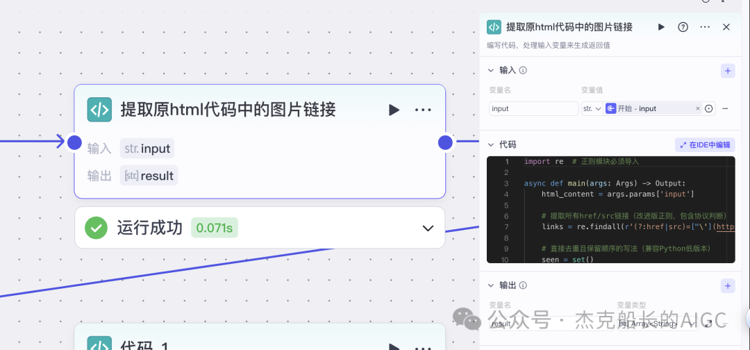Viewport: 750px width, 350px height.
Task: Click the code icon in panel header
Action: click(x=494, y=27)
